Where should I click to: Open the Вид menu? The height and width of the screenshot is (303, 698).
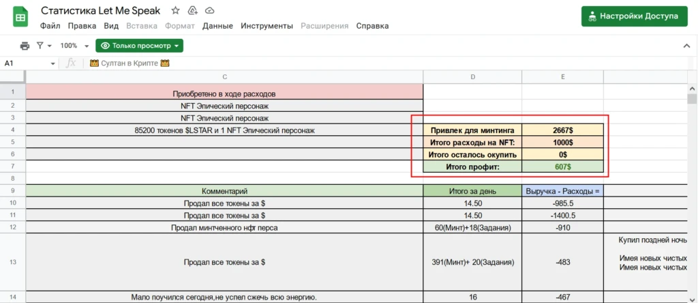point(111,26)
